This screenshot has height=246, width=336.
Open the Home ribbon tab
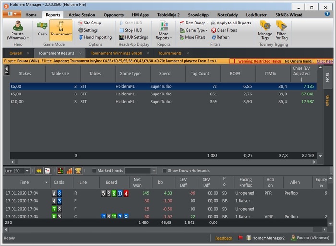coord(31,15)
